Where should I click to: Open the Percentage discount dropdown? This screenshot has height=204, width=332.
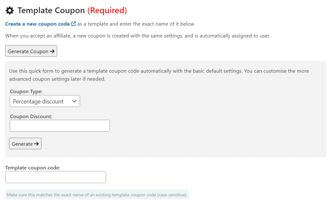coord(45,101)
